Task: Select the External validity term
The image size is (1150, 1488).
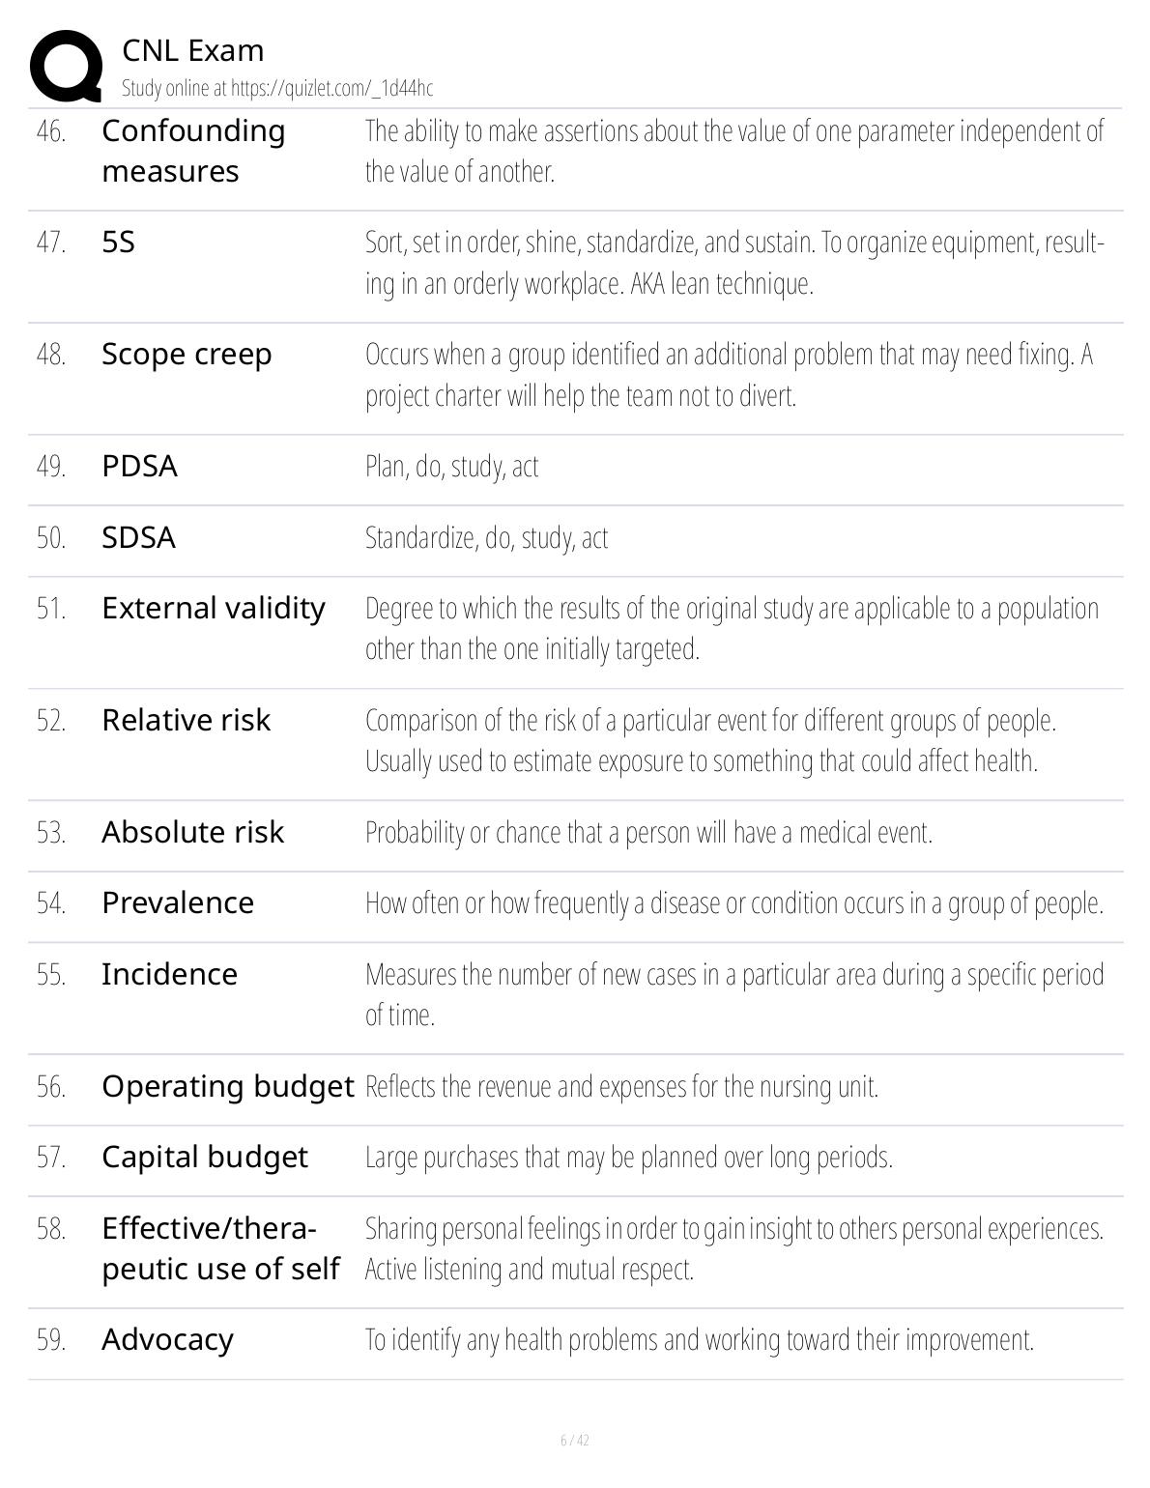Action: coord(214,608)
